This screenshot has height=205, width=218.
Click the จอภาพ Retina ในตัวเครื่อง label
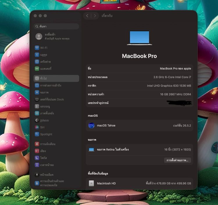(113, 150)
